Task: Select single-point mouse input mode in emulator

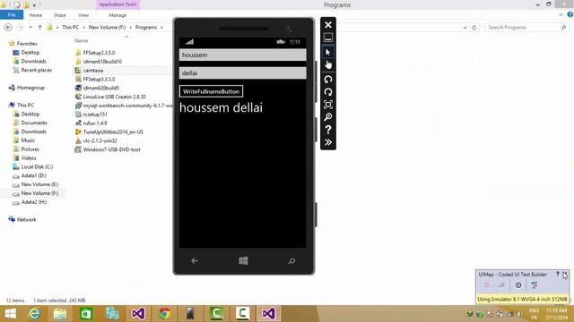Action: 328,52
